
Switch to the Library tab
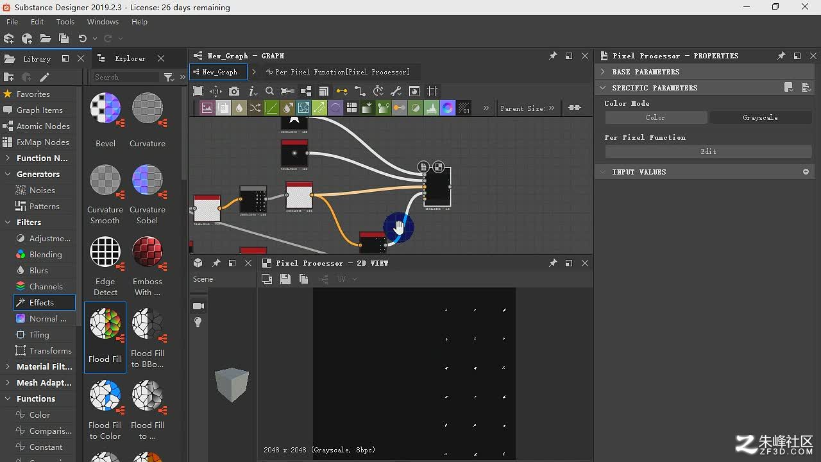click(37, 58)
